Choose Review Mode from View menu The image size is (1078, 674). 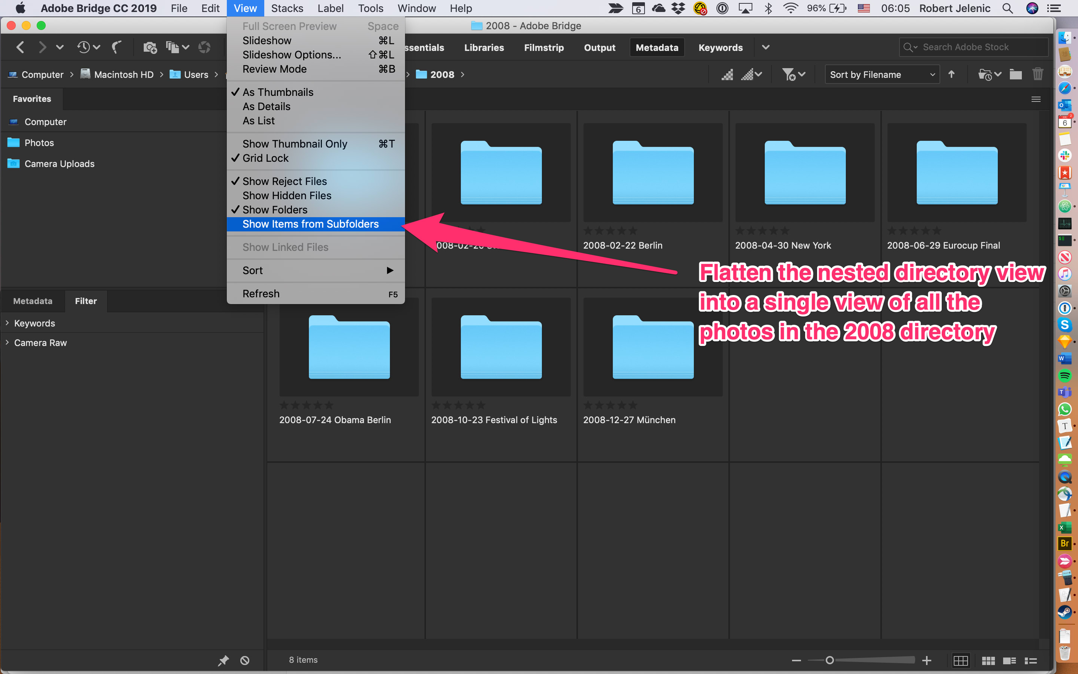[x=316, y=69]
